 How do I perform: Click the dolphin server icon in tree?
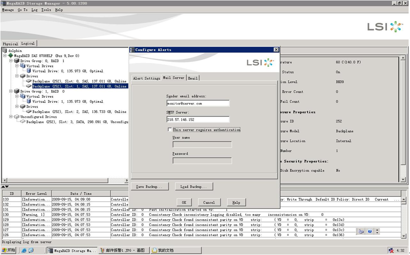[5, 50]
